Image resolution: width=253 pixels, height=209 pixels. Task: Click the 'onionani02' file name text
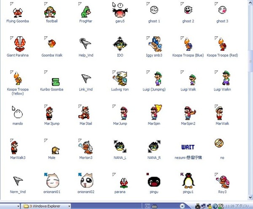pyautogui.click(x=86, y=192)
